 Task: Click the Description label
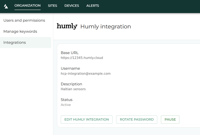coord(71,84)
